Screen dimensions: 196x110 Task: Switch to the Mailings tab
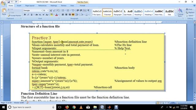click(54, 5)
